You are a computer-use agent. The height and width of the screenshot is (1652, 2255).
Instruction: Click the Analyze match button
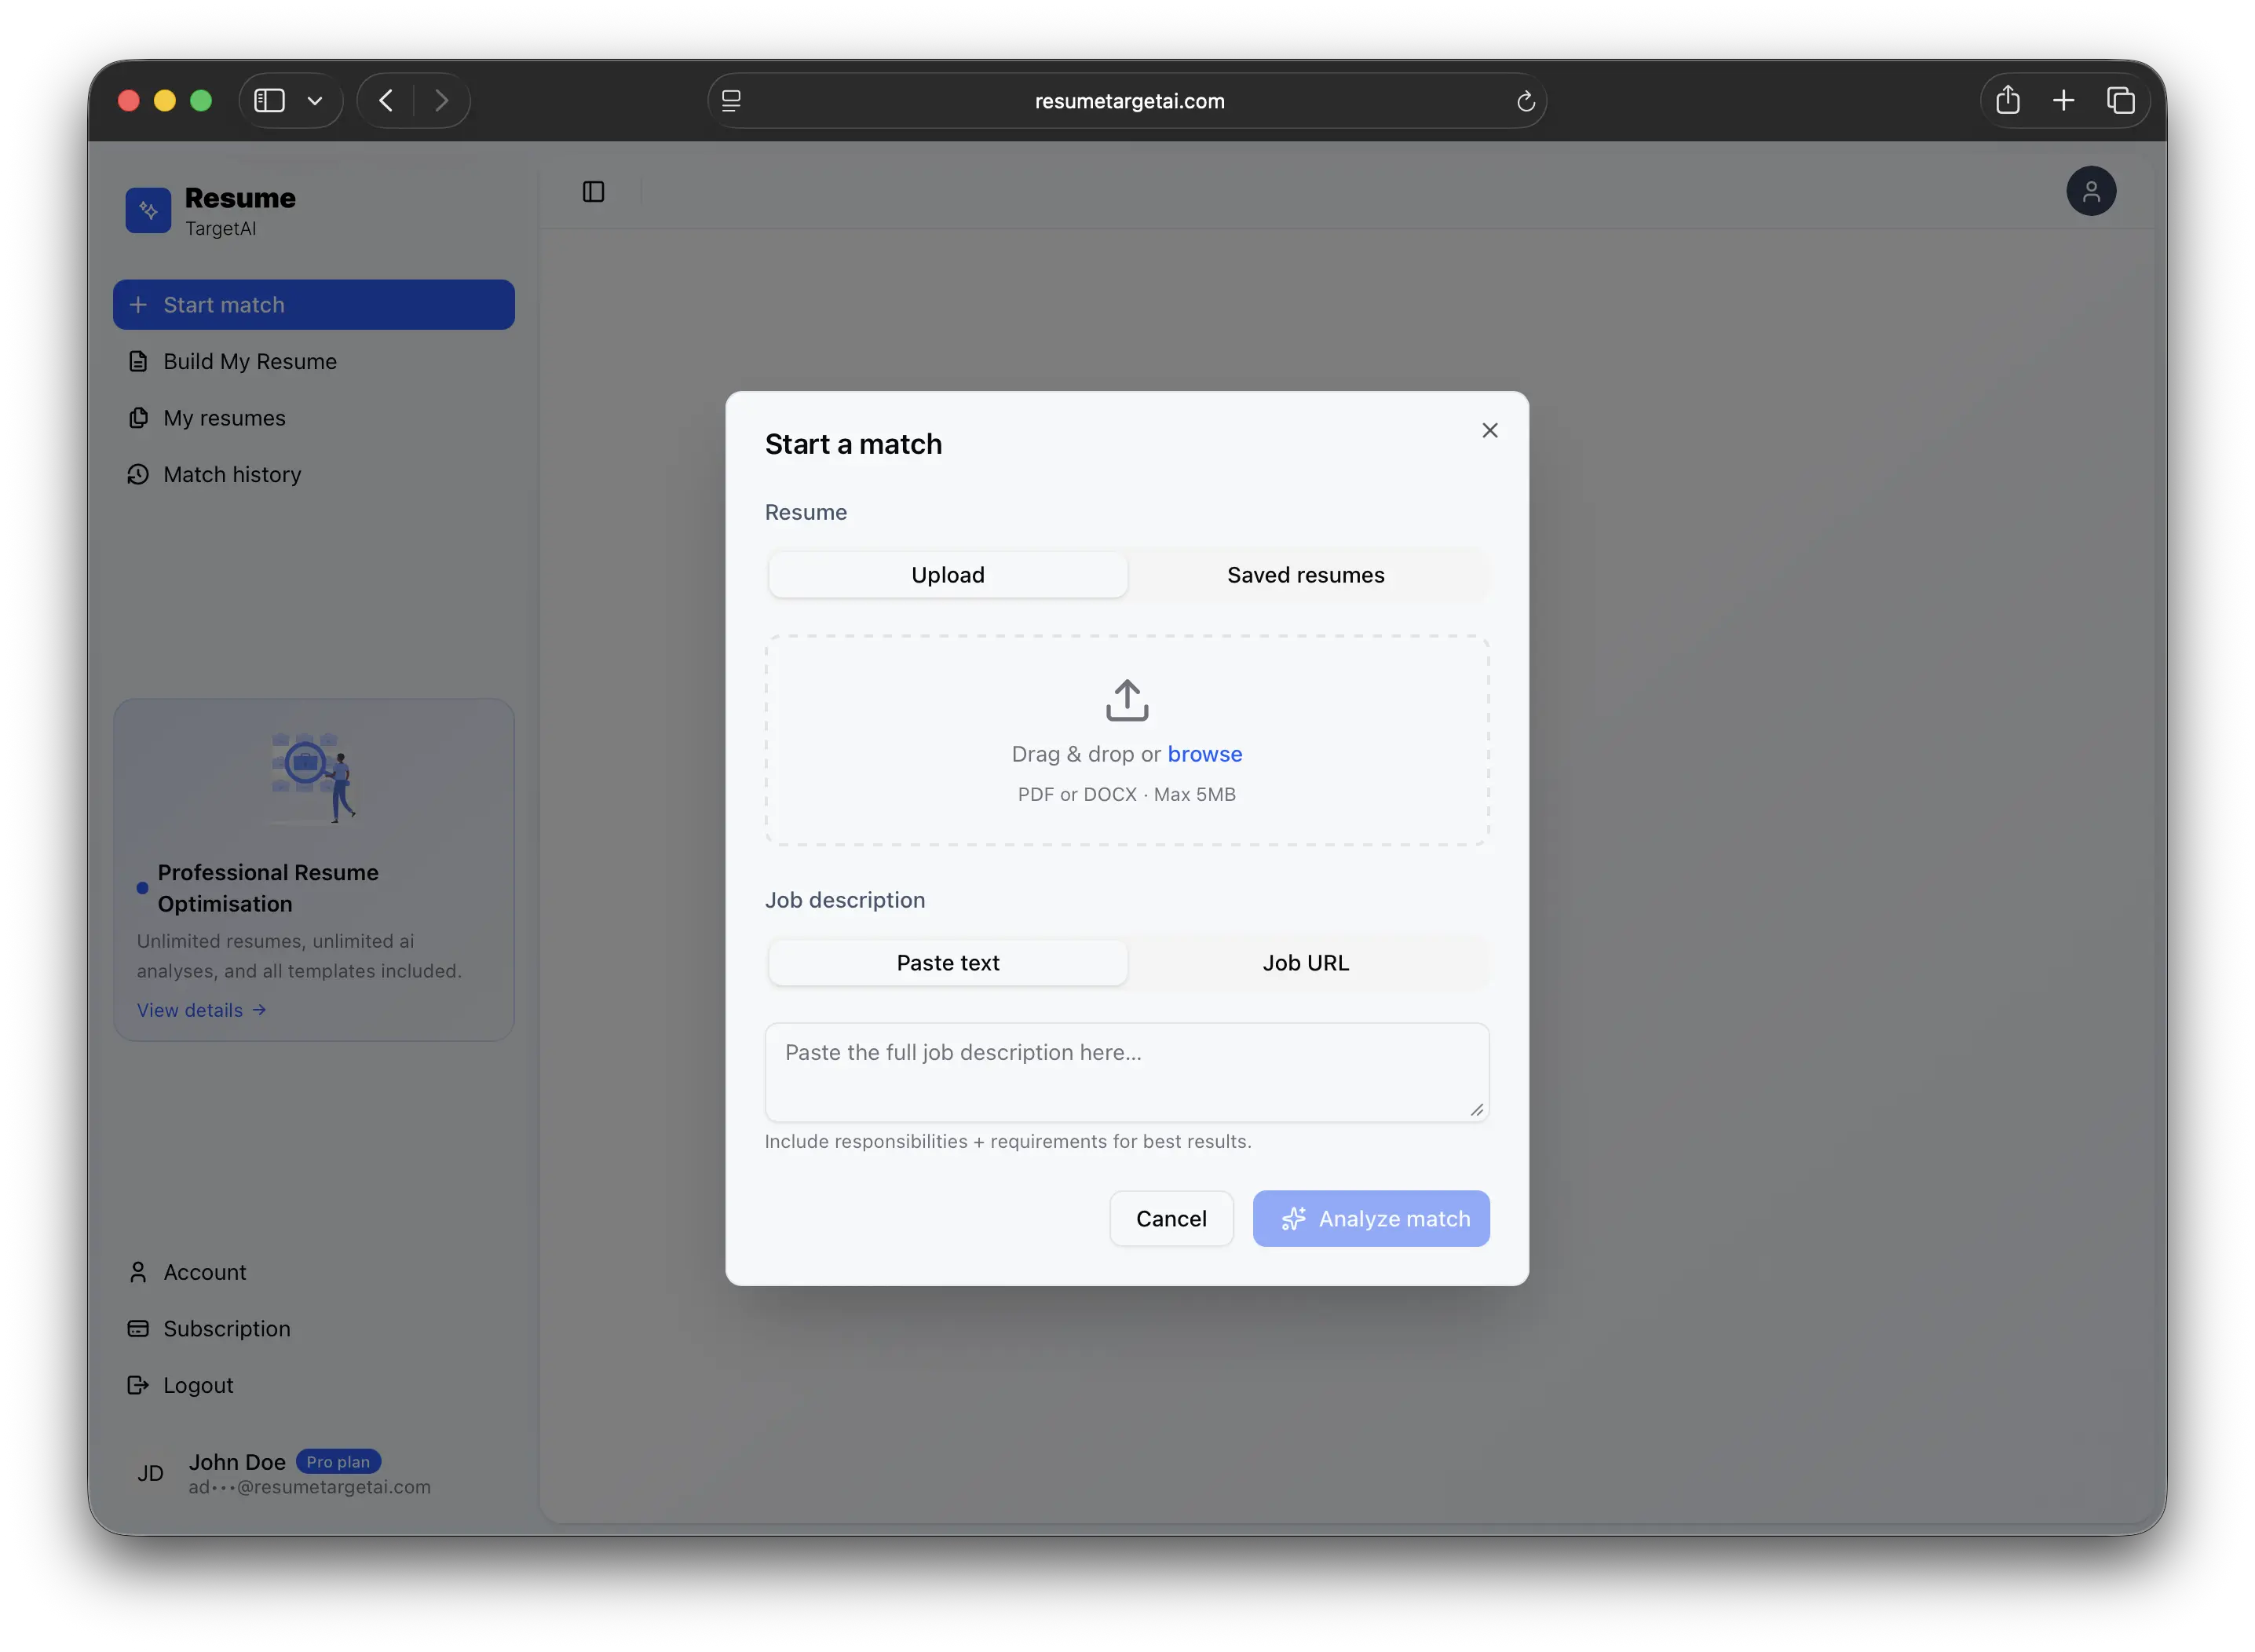tap(1371, 1218)
